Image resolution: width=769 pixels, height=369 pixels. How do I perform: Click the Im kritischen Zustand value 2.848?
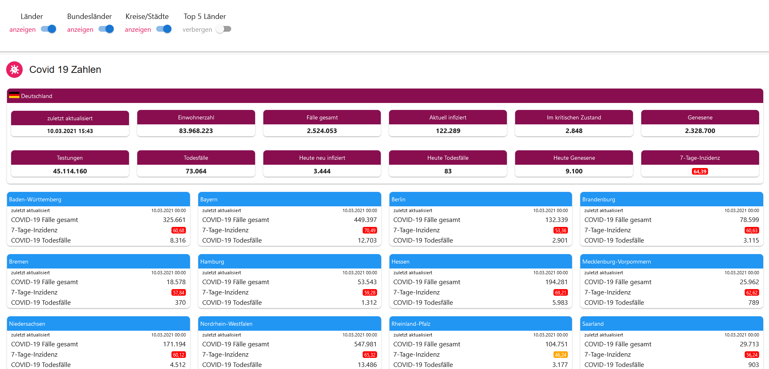tap(574, 131)
